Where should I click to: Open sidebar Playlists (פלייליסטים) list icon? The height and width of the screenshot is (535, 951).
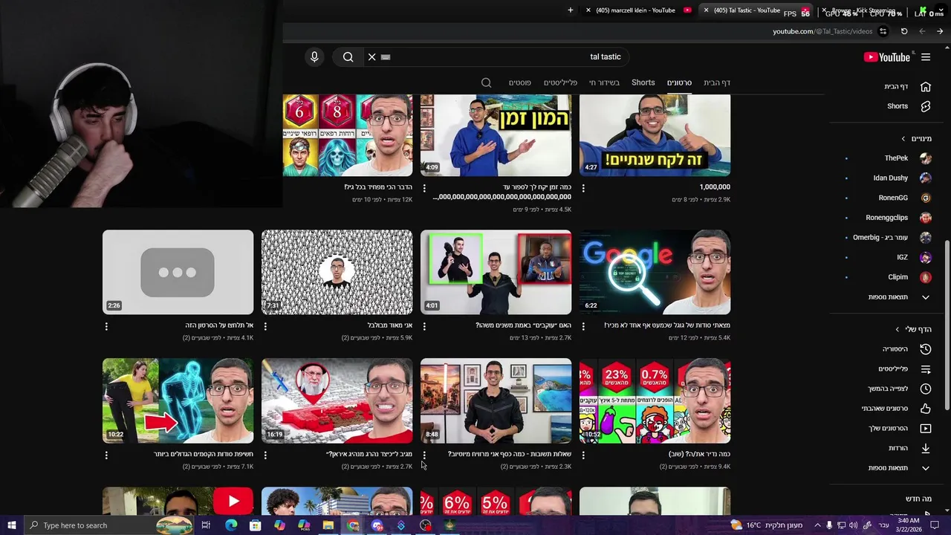[x=926, y=369]
